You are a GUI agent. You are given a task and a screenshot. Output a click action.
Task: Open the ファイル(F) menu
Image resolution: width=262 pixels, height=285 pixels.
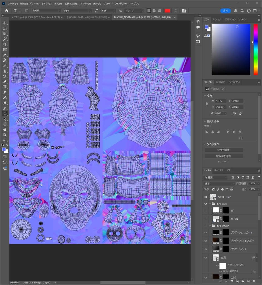13,3
